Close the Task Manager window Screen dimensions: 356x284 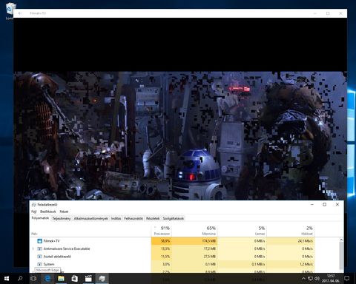click(337, 204)
